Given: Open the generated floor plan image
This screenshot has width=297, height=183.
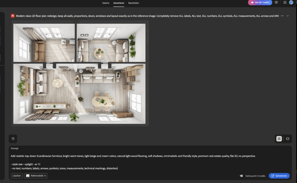Looking at the screenshot, I should [x=79, y=74].
